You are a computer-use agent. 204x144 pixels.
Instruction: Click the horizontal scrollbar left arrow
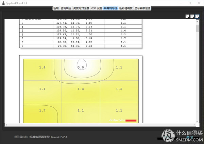(6, 125)
